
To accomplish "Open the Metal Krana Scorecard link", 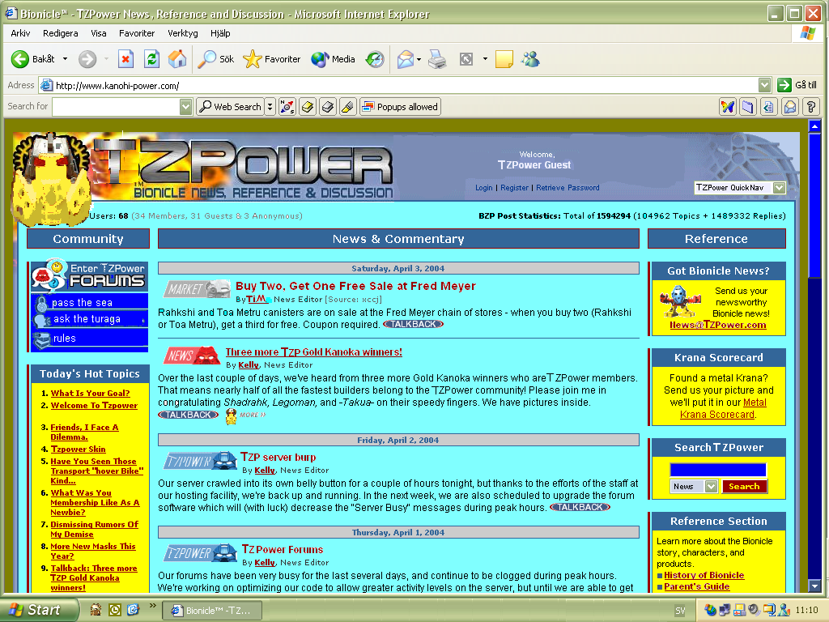I will [723, 408].
